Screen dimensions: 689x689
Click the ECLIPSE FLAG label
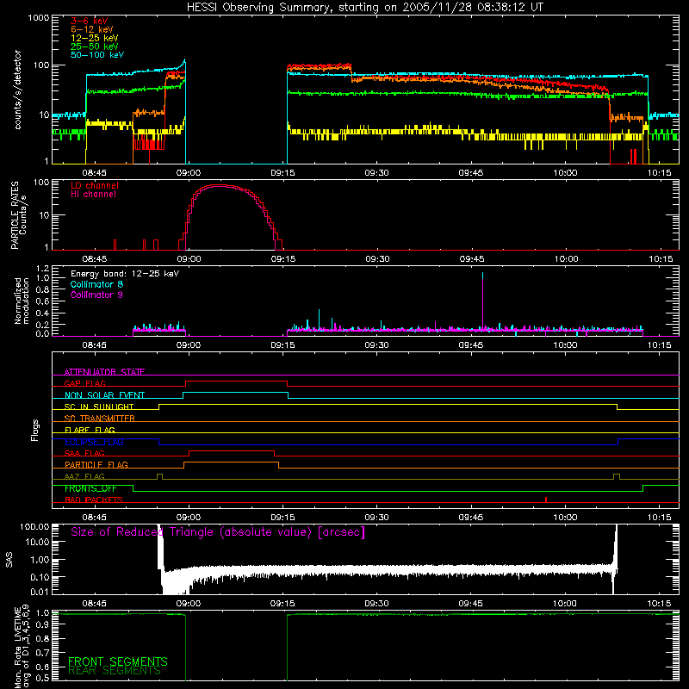94,442
